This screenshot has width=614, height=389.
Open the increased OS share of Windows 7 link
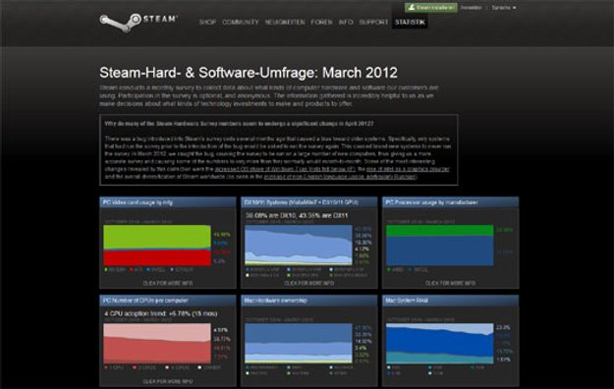tap(285, 169)
